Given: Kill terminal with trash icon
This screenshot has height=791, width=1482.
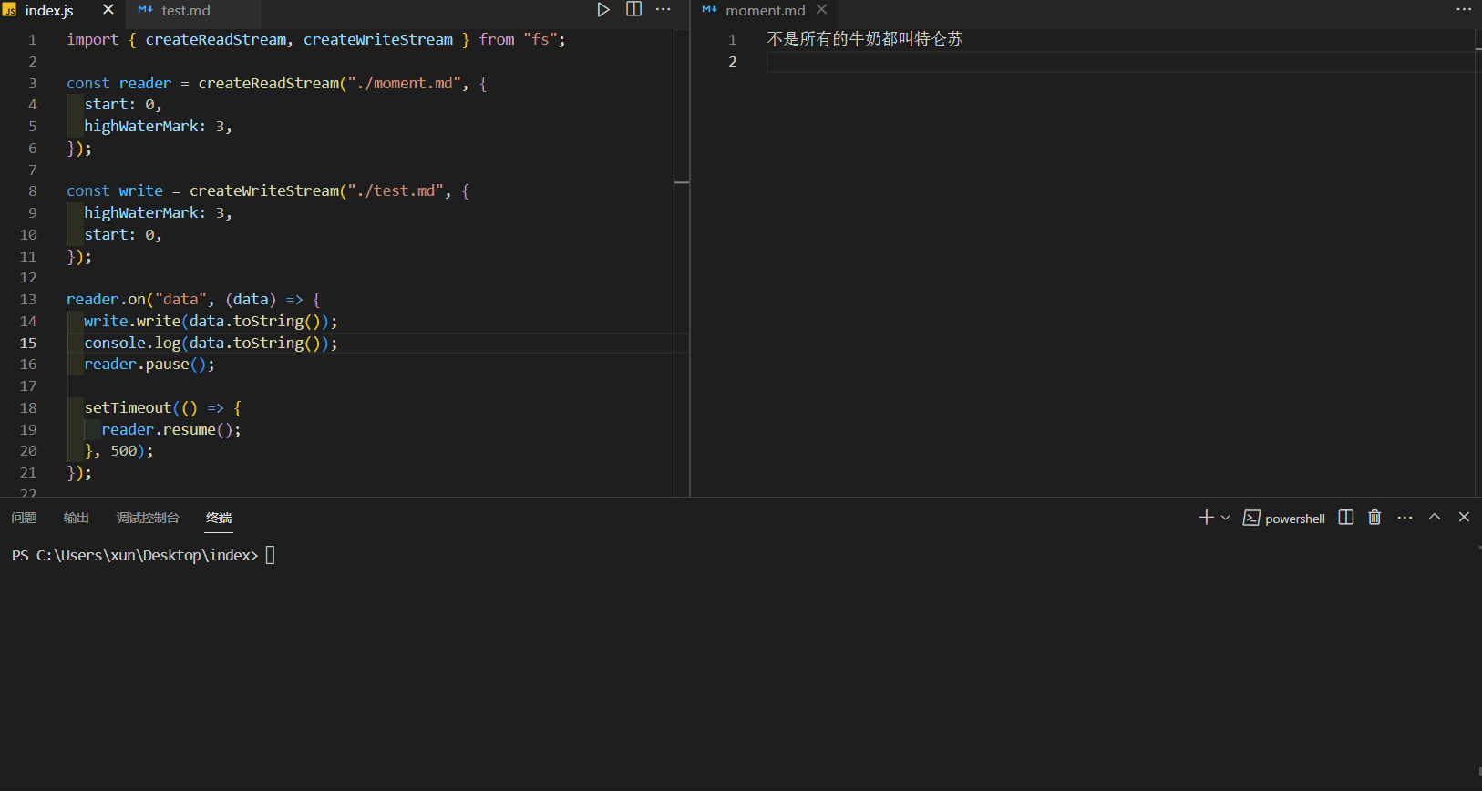Looking at the screenshot, I should point(1374,518).
